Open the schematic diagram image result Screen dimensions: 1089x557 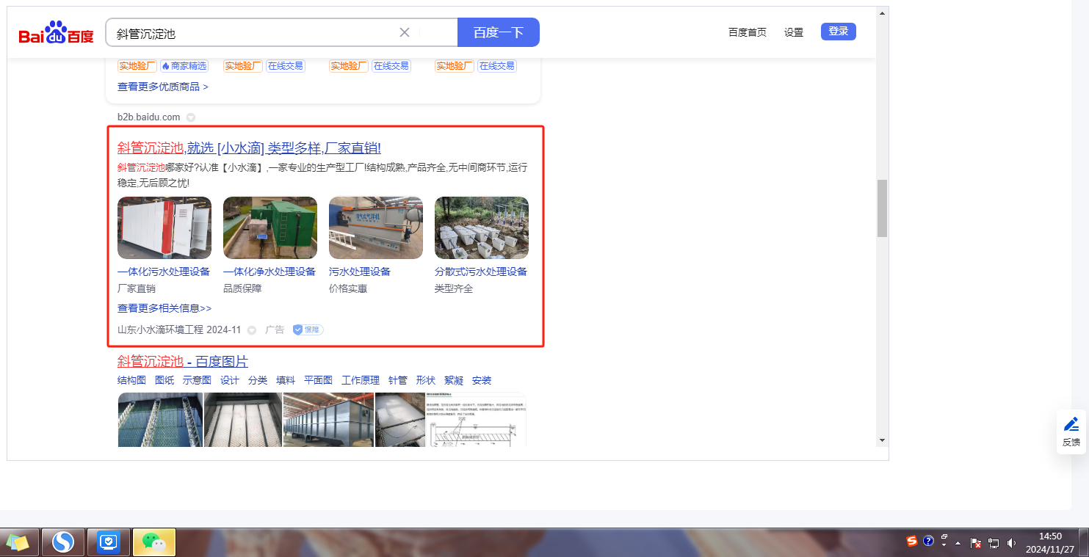(x=476, y=420)
